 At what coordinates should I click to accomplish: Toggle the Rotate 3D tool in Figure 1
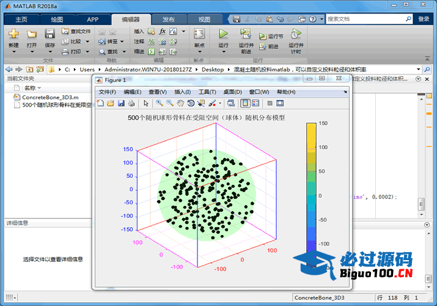tap(191, 103)
